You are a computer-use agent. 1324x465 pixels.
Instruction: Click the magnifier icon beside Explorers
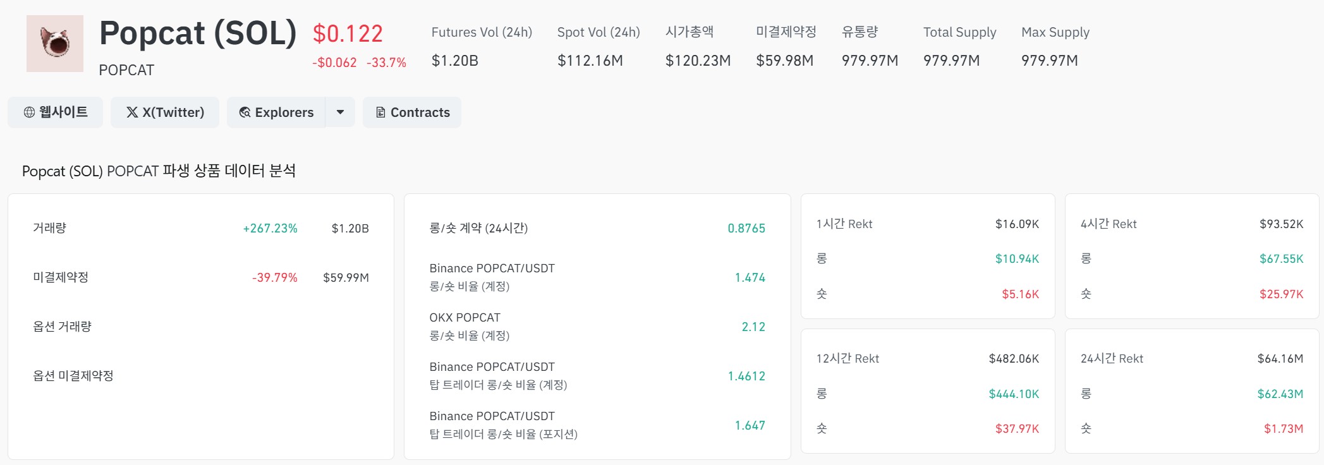(244, 112)
